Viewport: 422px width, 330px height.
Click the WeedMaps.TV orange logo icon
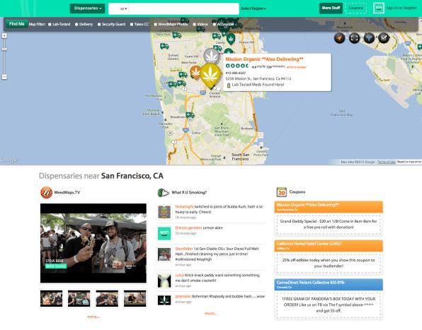click(46, 192)
